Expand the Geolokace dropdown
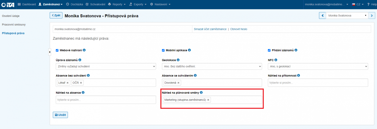 pyautogui.click(x=212, y=67)
